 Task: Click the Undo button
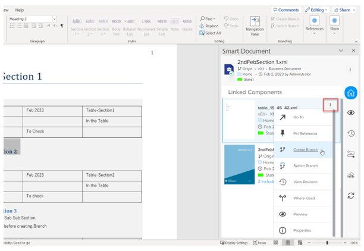231,18
